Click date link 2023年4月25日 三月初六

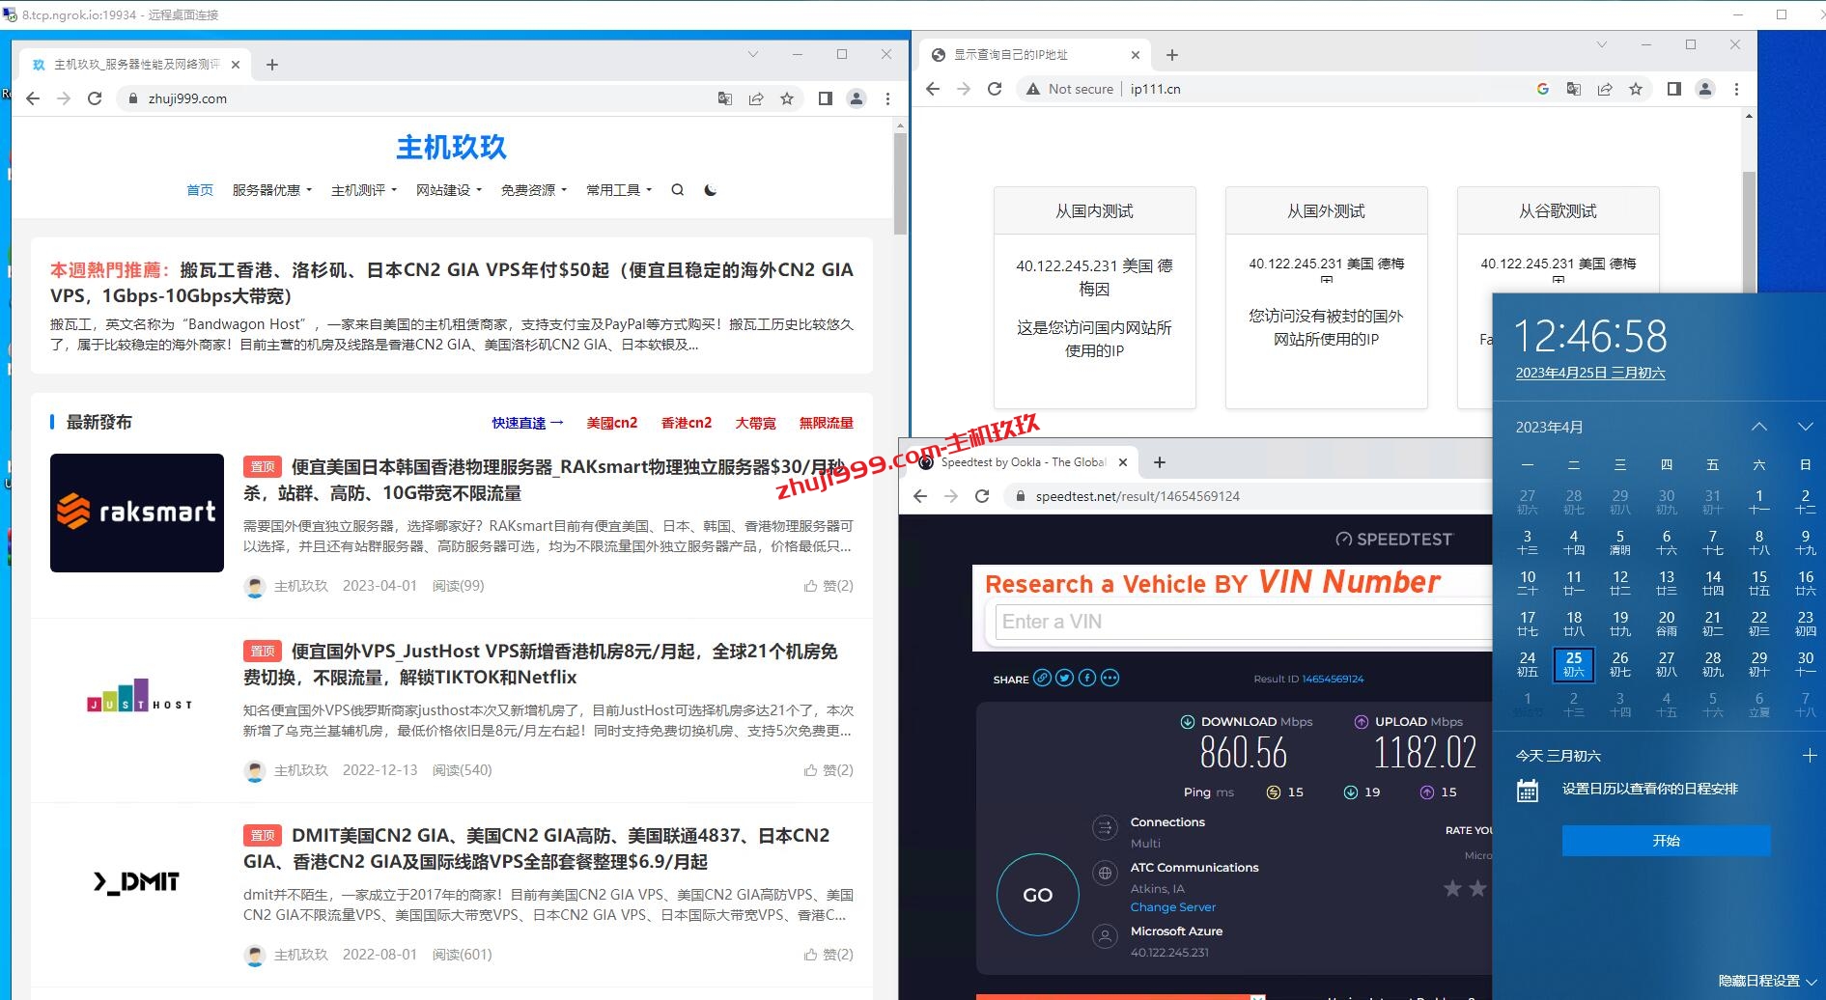point(1590,374)
